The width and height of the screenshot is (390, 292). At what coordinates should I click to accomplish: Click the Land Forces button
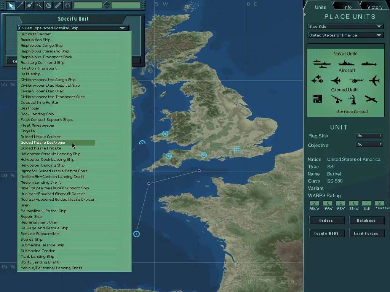(x=366, y=233)
